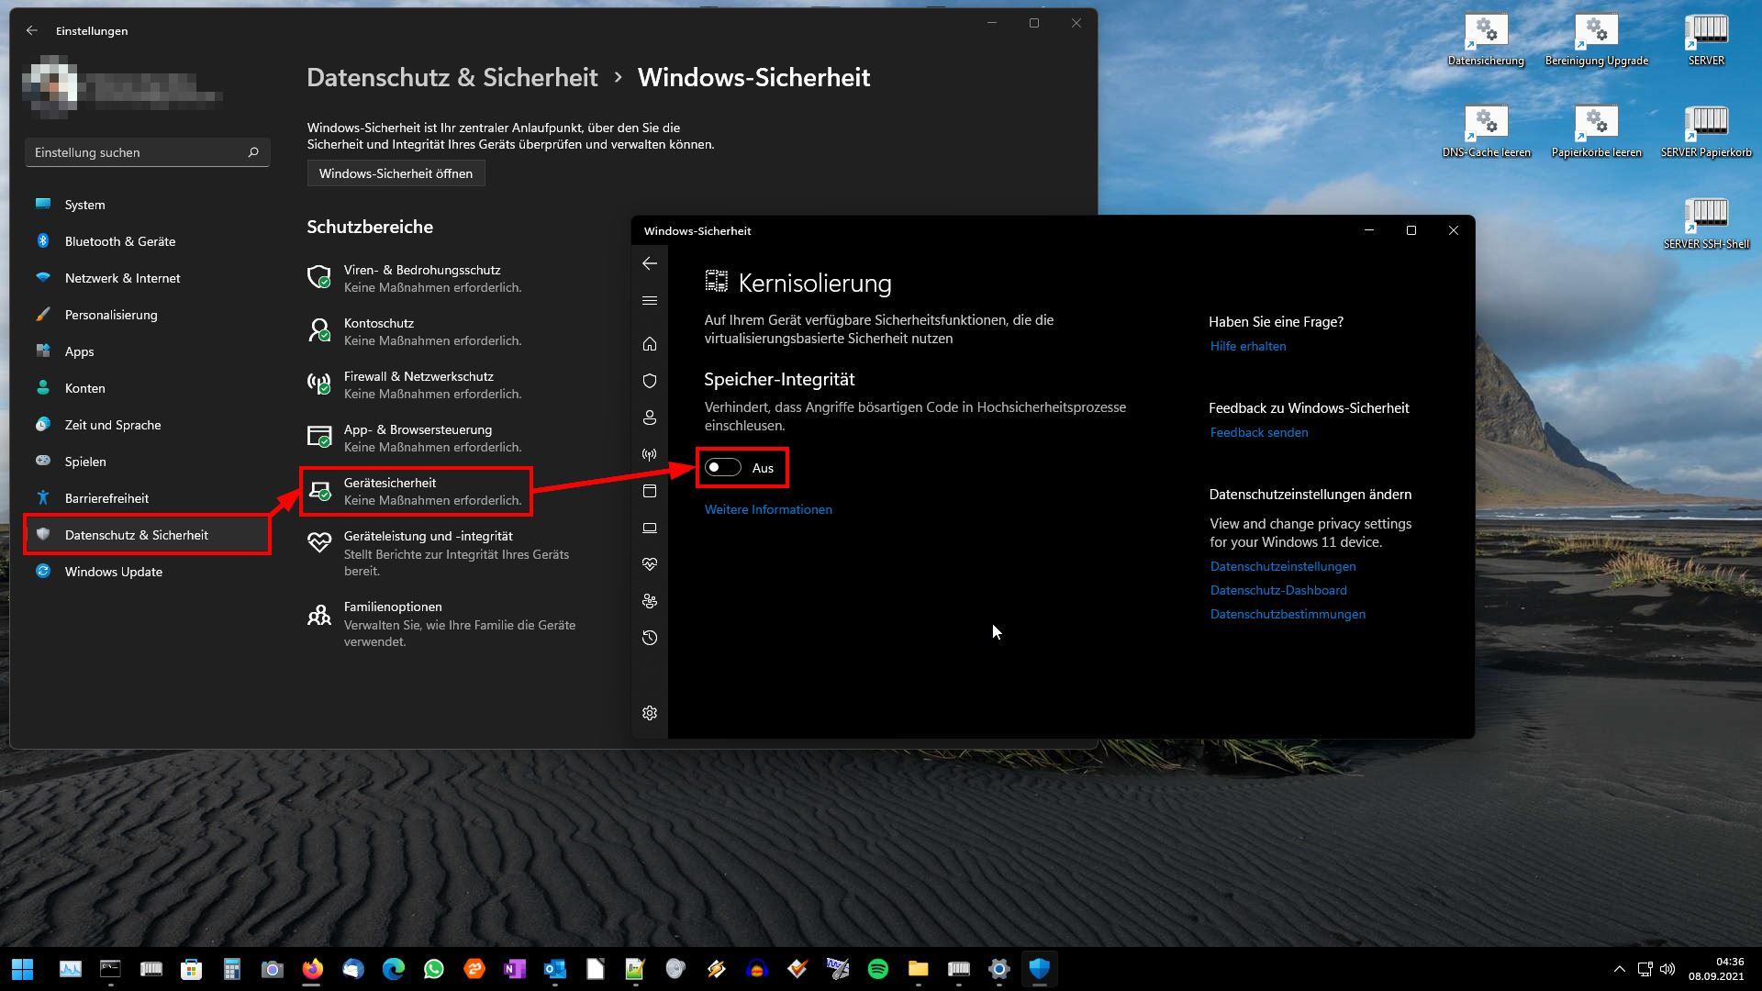Screen dimensions: 1762x991
Task: Toggle the Speicher-Integrität switch
Action: 722,468
